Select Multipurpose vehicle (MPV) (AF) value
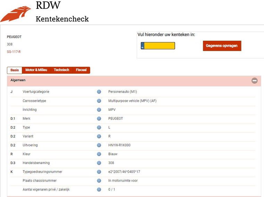 coord(132,101)
